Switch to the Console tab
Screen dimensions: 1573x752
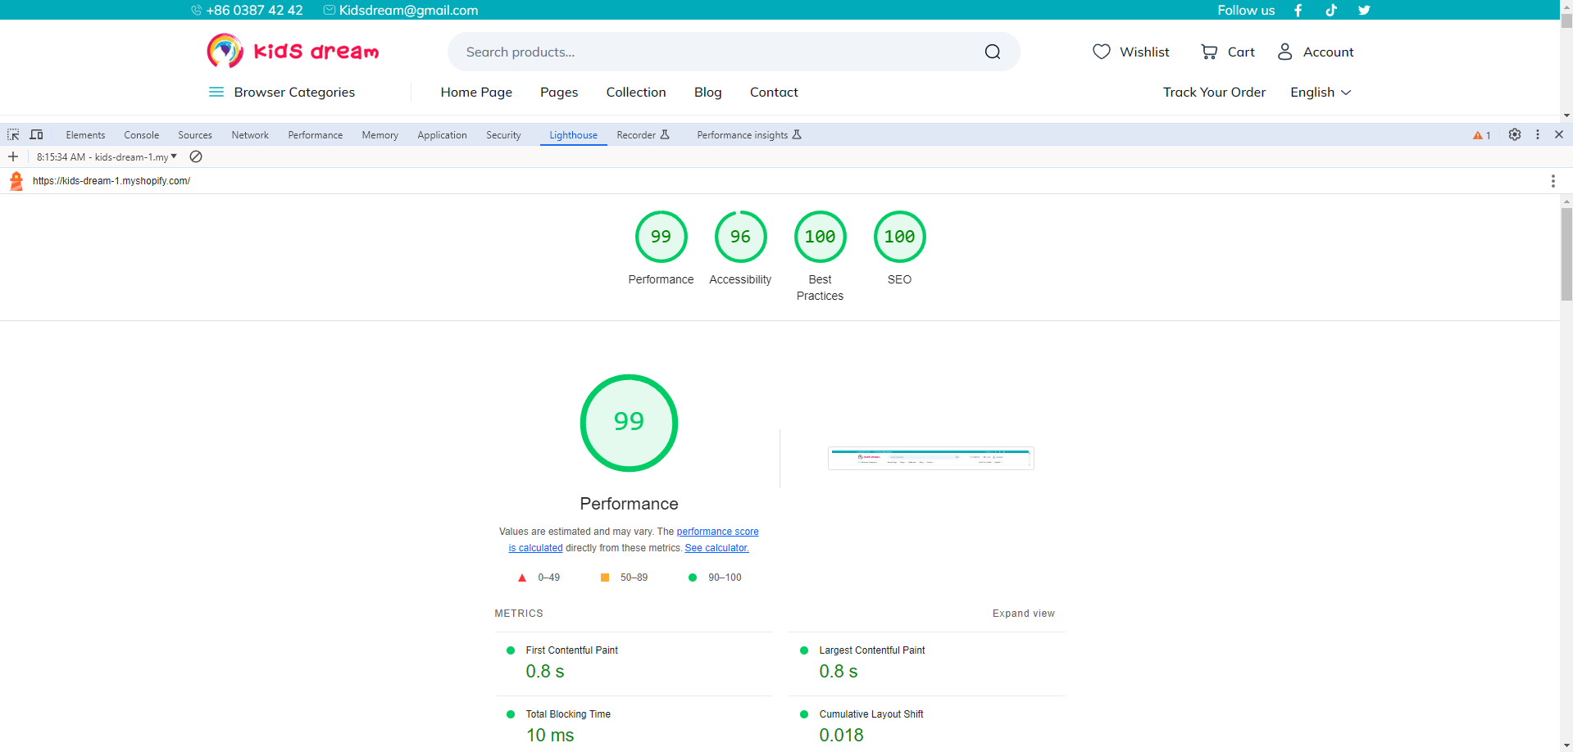142,135
